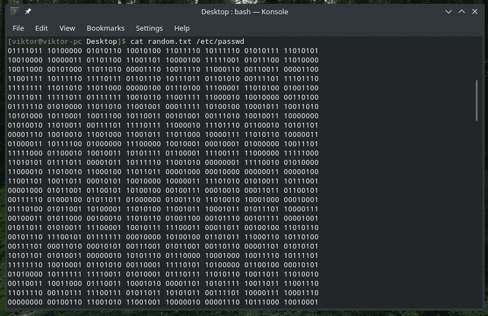488x316 pixels.
Task: Open the Settings menu
Action: click(x=149, y=28)
